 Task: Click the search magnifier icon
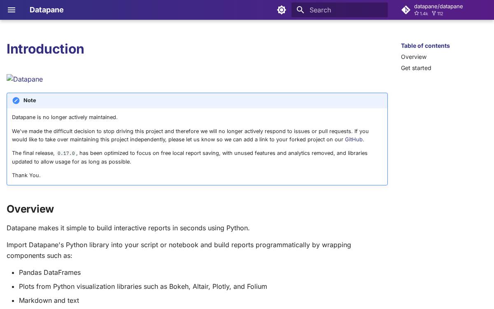click(x=301, y=10)
